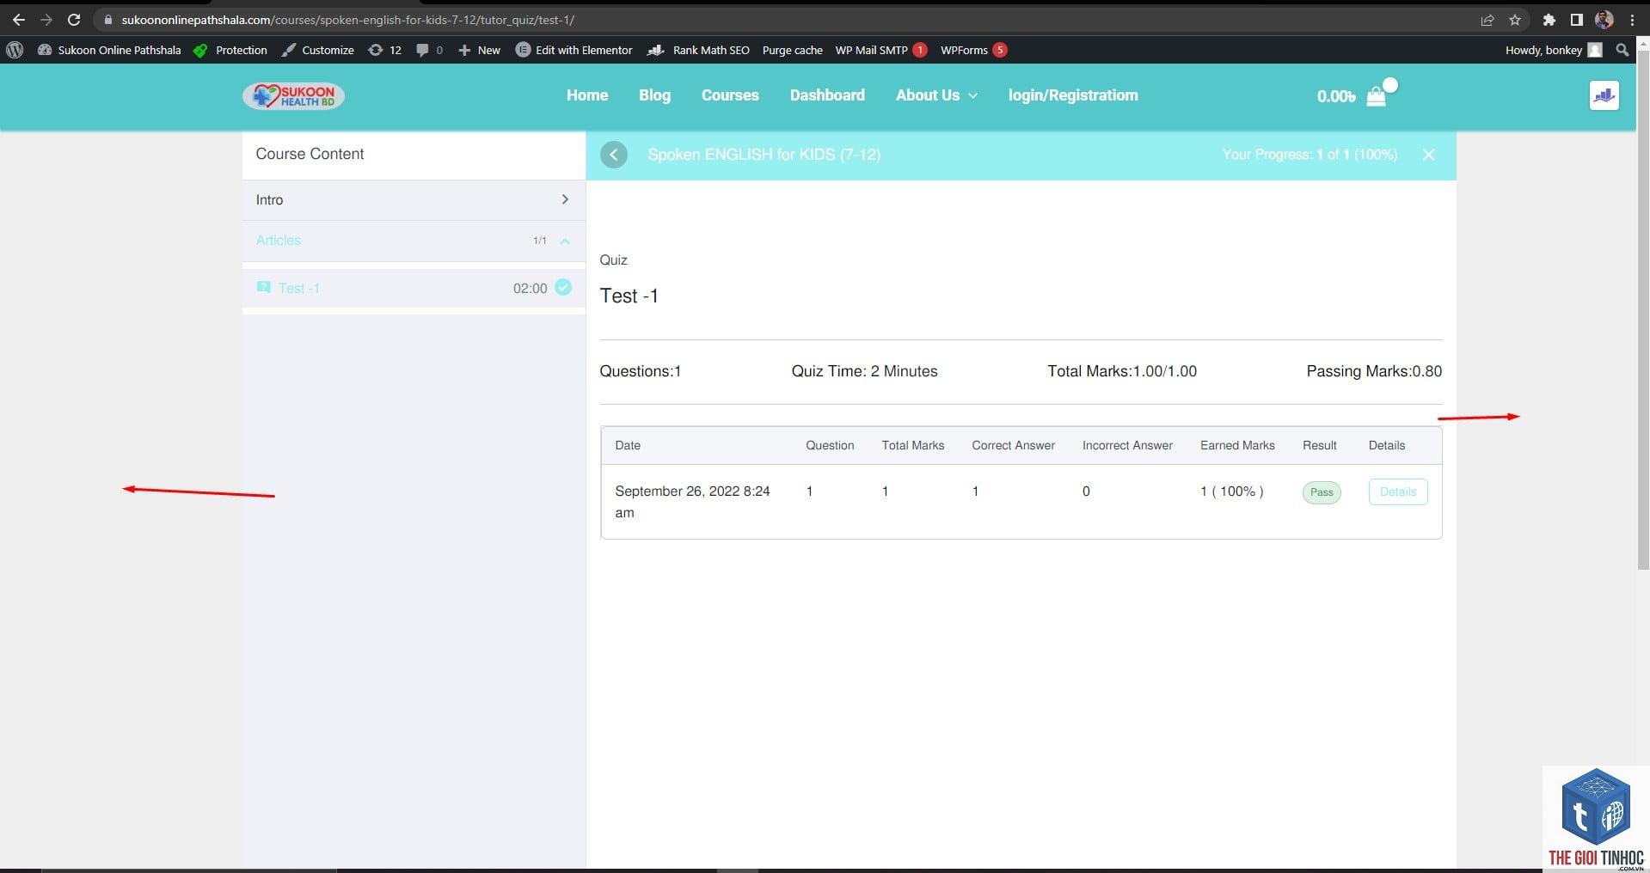Image resolution: width=1650 pixels, height=873 pixels.
Task: Click the Your Progress 1 of 1 indicator
Action: pos(1310,155)
